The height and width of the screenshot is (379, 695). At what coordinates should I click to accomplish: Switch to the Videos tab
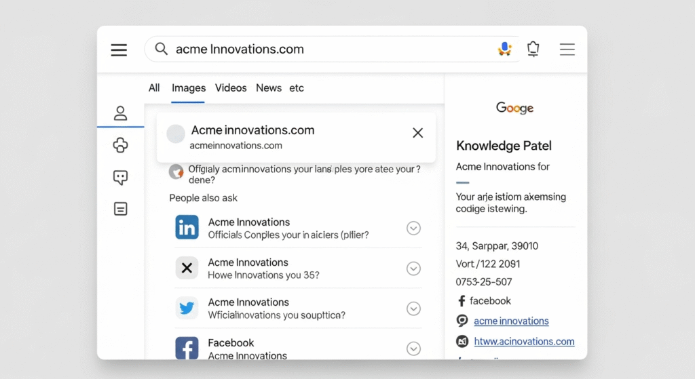point(231,88)
